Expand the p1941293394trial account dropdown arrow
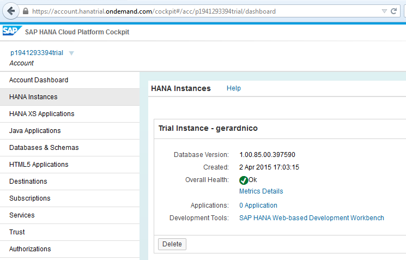 click(71, 53)
